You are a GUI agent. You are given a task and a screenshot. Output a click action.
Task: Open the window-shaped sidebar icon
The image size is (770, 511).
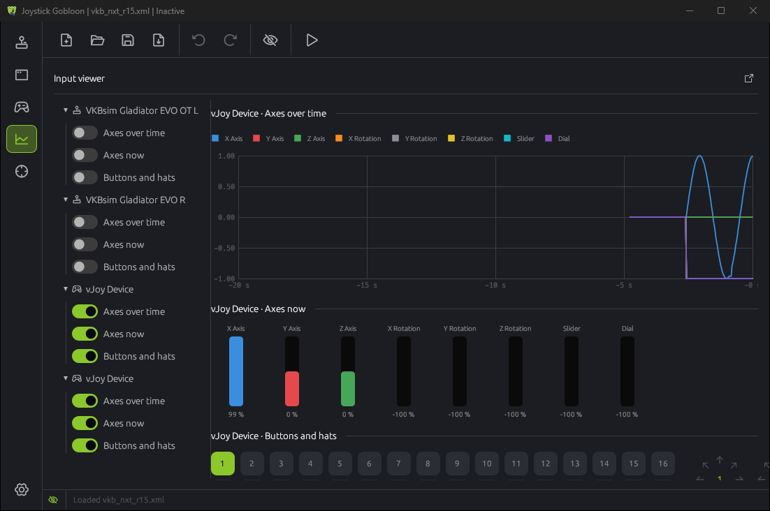pos(22,75)
